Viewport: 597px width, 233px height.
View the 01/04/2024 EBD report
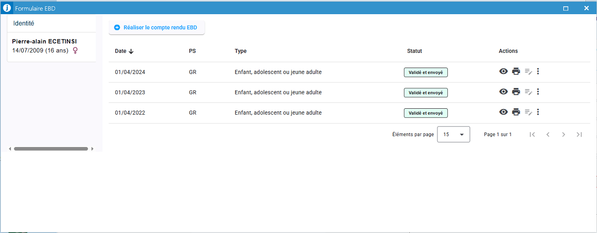[503, 71]
